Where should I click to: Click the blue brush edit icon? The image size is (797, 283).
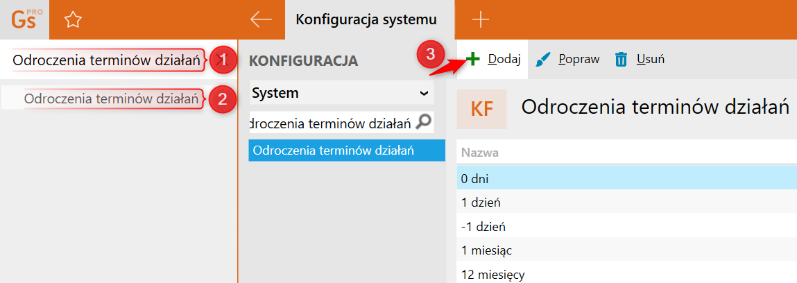click(544, 59)
